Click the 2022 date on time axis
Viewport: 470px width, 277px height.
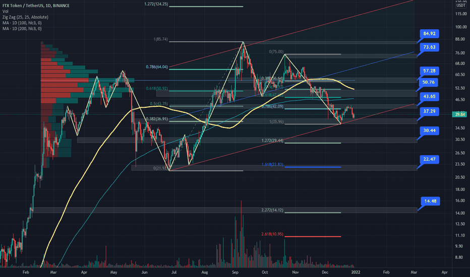(356, 272)
